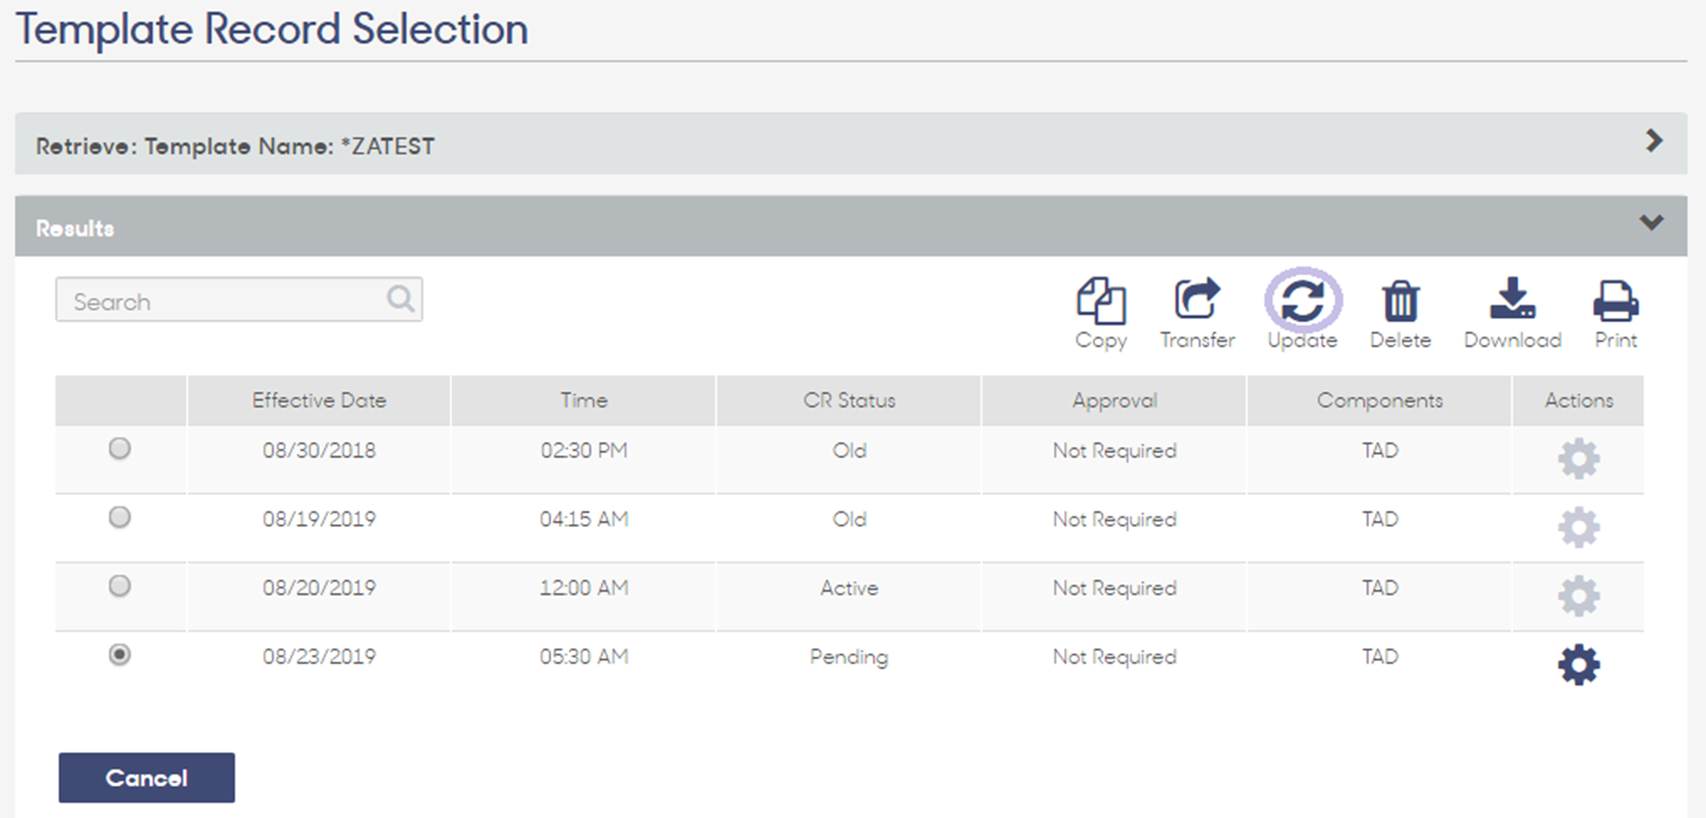Image resolution: width=1706 pixels, height=818 pixels.
Task: Click the Effective Date column header
Action: tap(319, 401)
